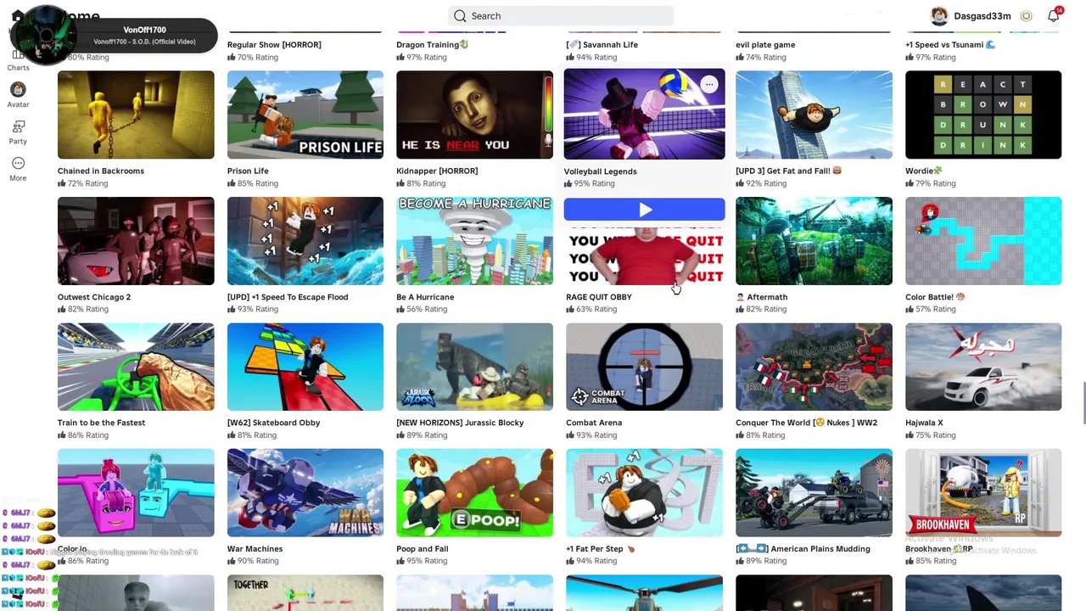Open Outwest Chicago 2 thumbnail
Image resolution: width=1086 pixels, height=611 pixels.
pyautogui.click(x=136, y=241)
